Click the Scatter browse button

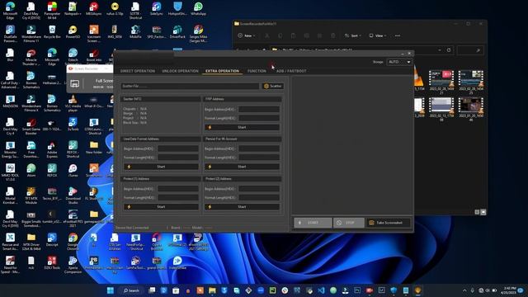coord(273,86)
